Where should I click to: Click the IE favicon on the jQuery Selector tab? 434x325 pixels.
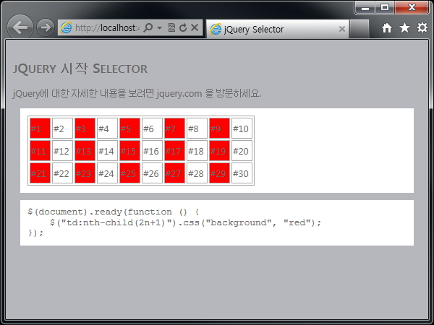tap(216, 29)
